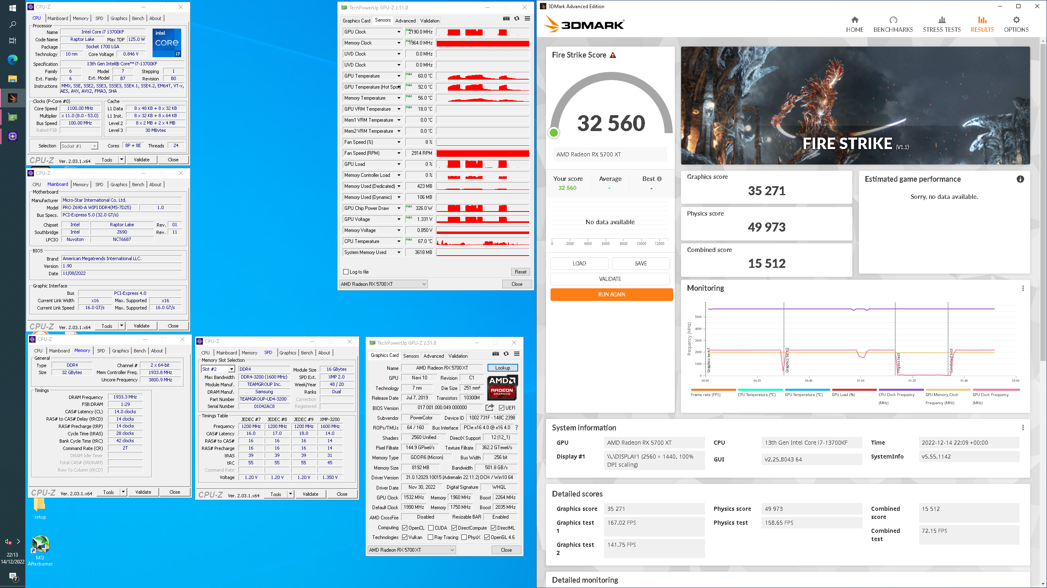Click the 3DMark VALIDATE button
The image size is (1047, 588).
[610, 279]
